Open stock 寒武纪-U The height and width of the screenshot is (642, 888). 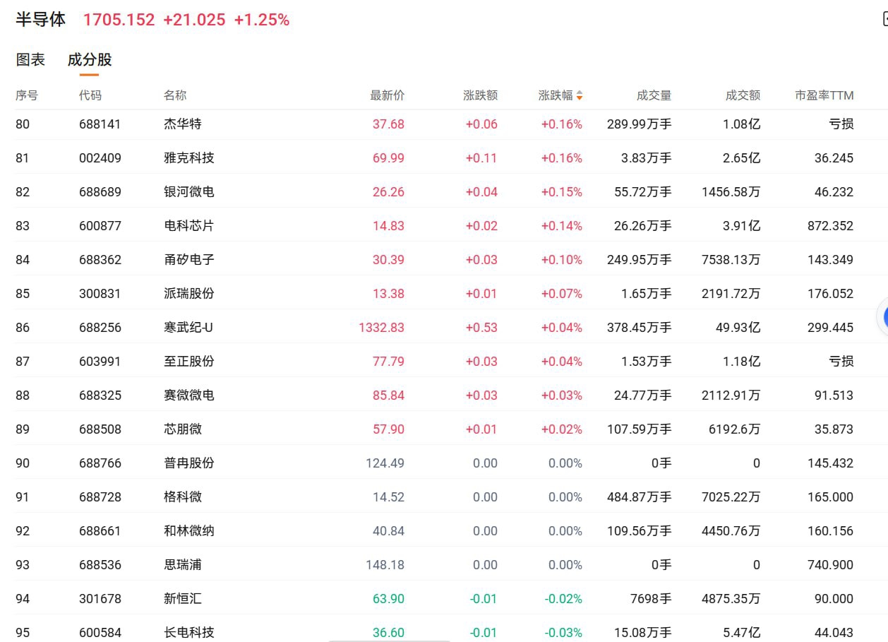pos(188,328)
